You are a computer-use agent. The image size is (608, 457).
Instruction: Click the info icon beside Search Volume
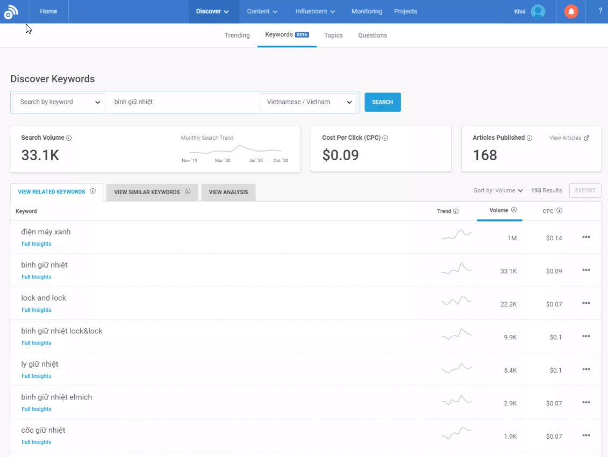(69, 138)
